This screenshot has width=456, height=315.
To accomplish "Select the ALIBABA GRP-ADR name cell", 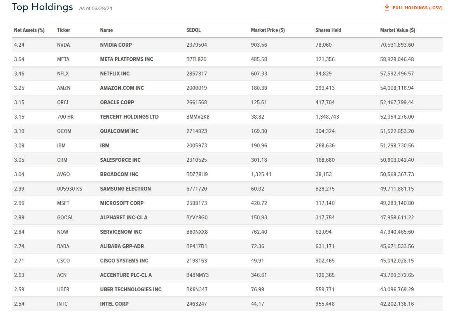I will pos(122,246).
